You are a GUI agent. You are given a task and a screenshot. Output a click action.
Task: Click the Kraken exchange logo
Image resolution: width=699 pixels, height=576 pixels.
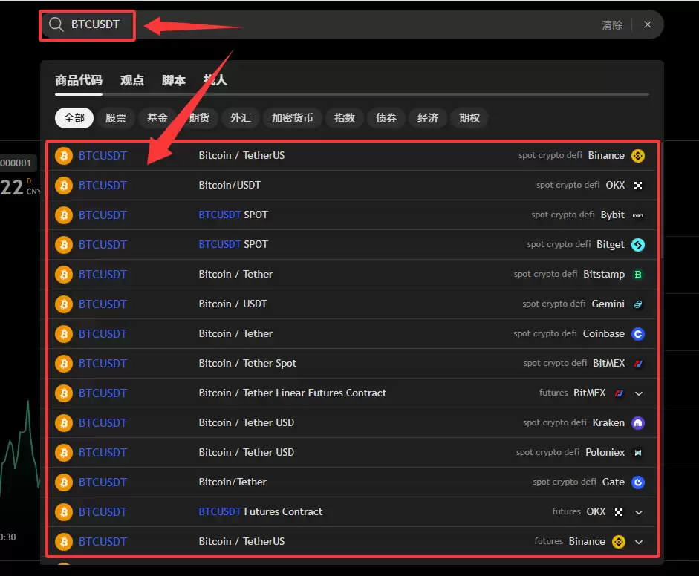click(x=638, y=423)
